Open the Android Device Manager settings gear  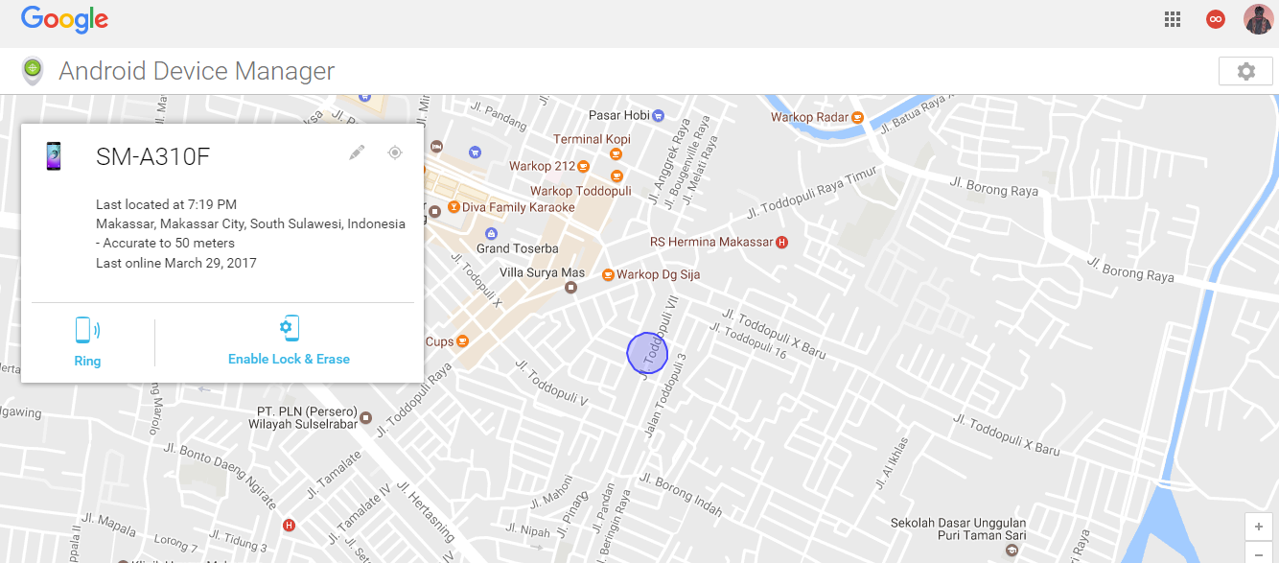[x=1245, y=70]
